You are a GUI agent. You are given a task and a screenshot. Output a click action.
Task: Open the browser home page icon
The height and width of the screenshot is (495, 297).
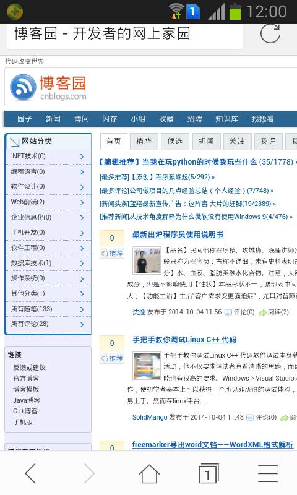coord(149,473)
